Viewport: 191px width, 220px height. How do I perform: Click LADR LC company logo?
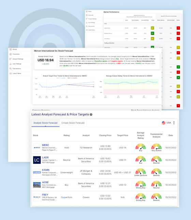pyautogui.click(x=37, y=160)
